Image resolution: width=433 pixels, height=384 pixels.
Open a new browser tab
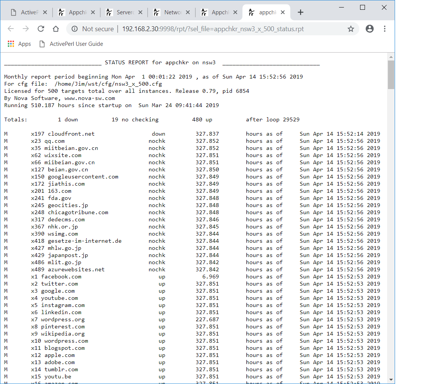pyautogui.click(x=300, y=12)
